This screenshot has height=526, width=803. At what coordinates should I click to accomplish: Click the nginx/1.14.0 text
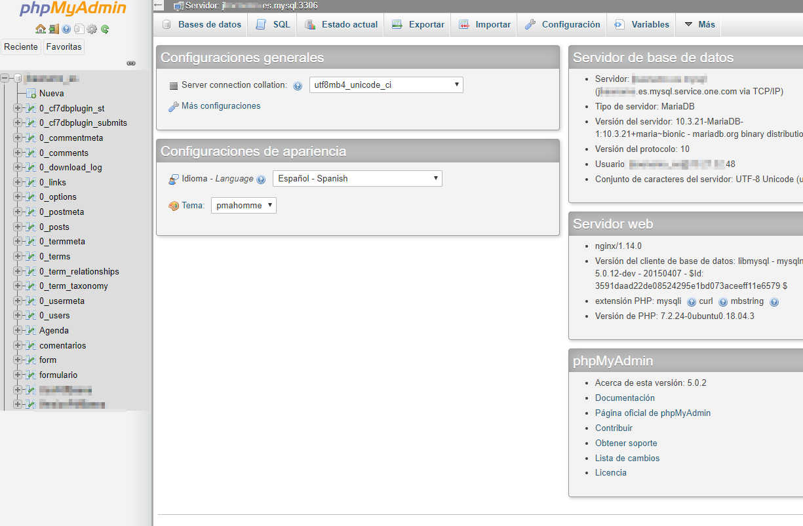click(618, 246)
